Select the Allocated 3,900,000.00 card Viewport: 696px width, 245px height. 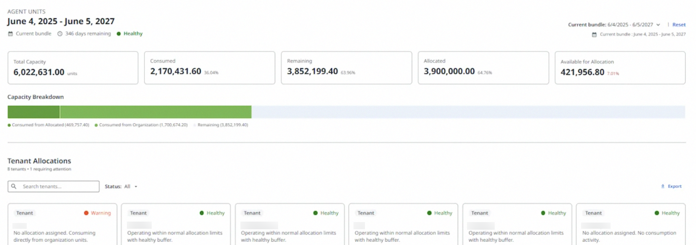tap(483, 68)
